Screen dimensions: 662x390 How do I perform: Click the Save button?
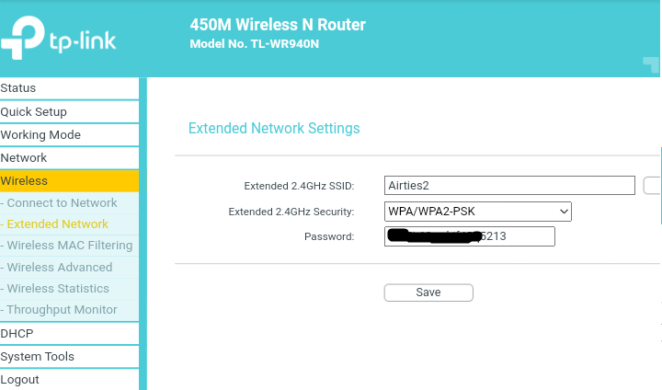[x=428, y=292]
